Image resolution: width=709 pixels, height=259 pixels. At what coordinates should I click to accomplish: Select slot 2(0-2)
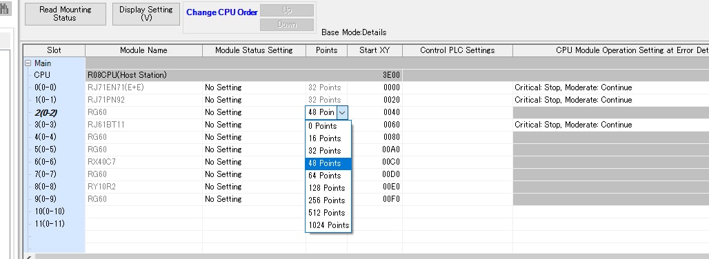pos(46,112)
